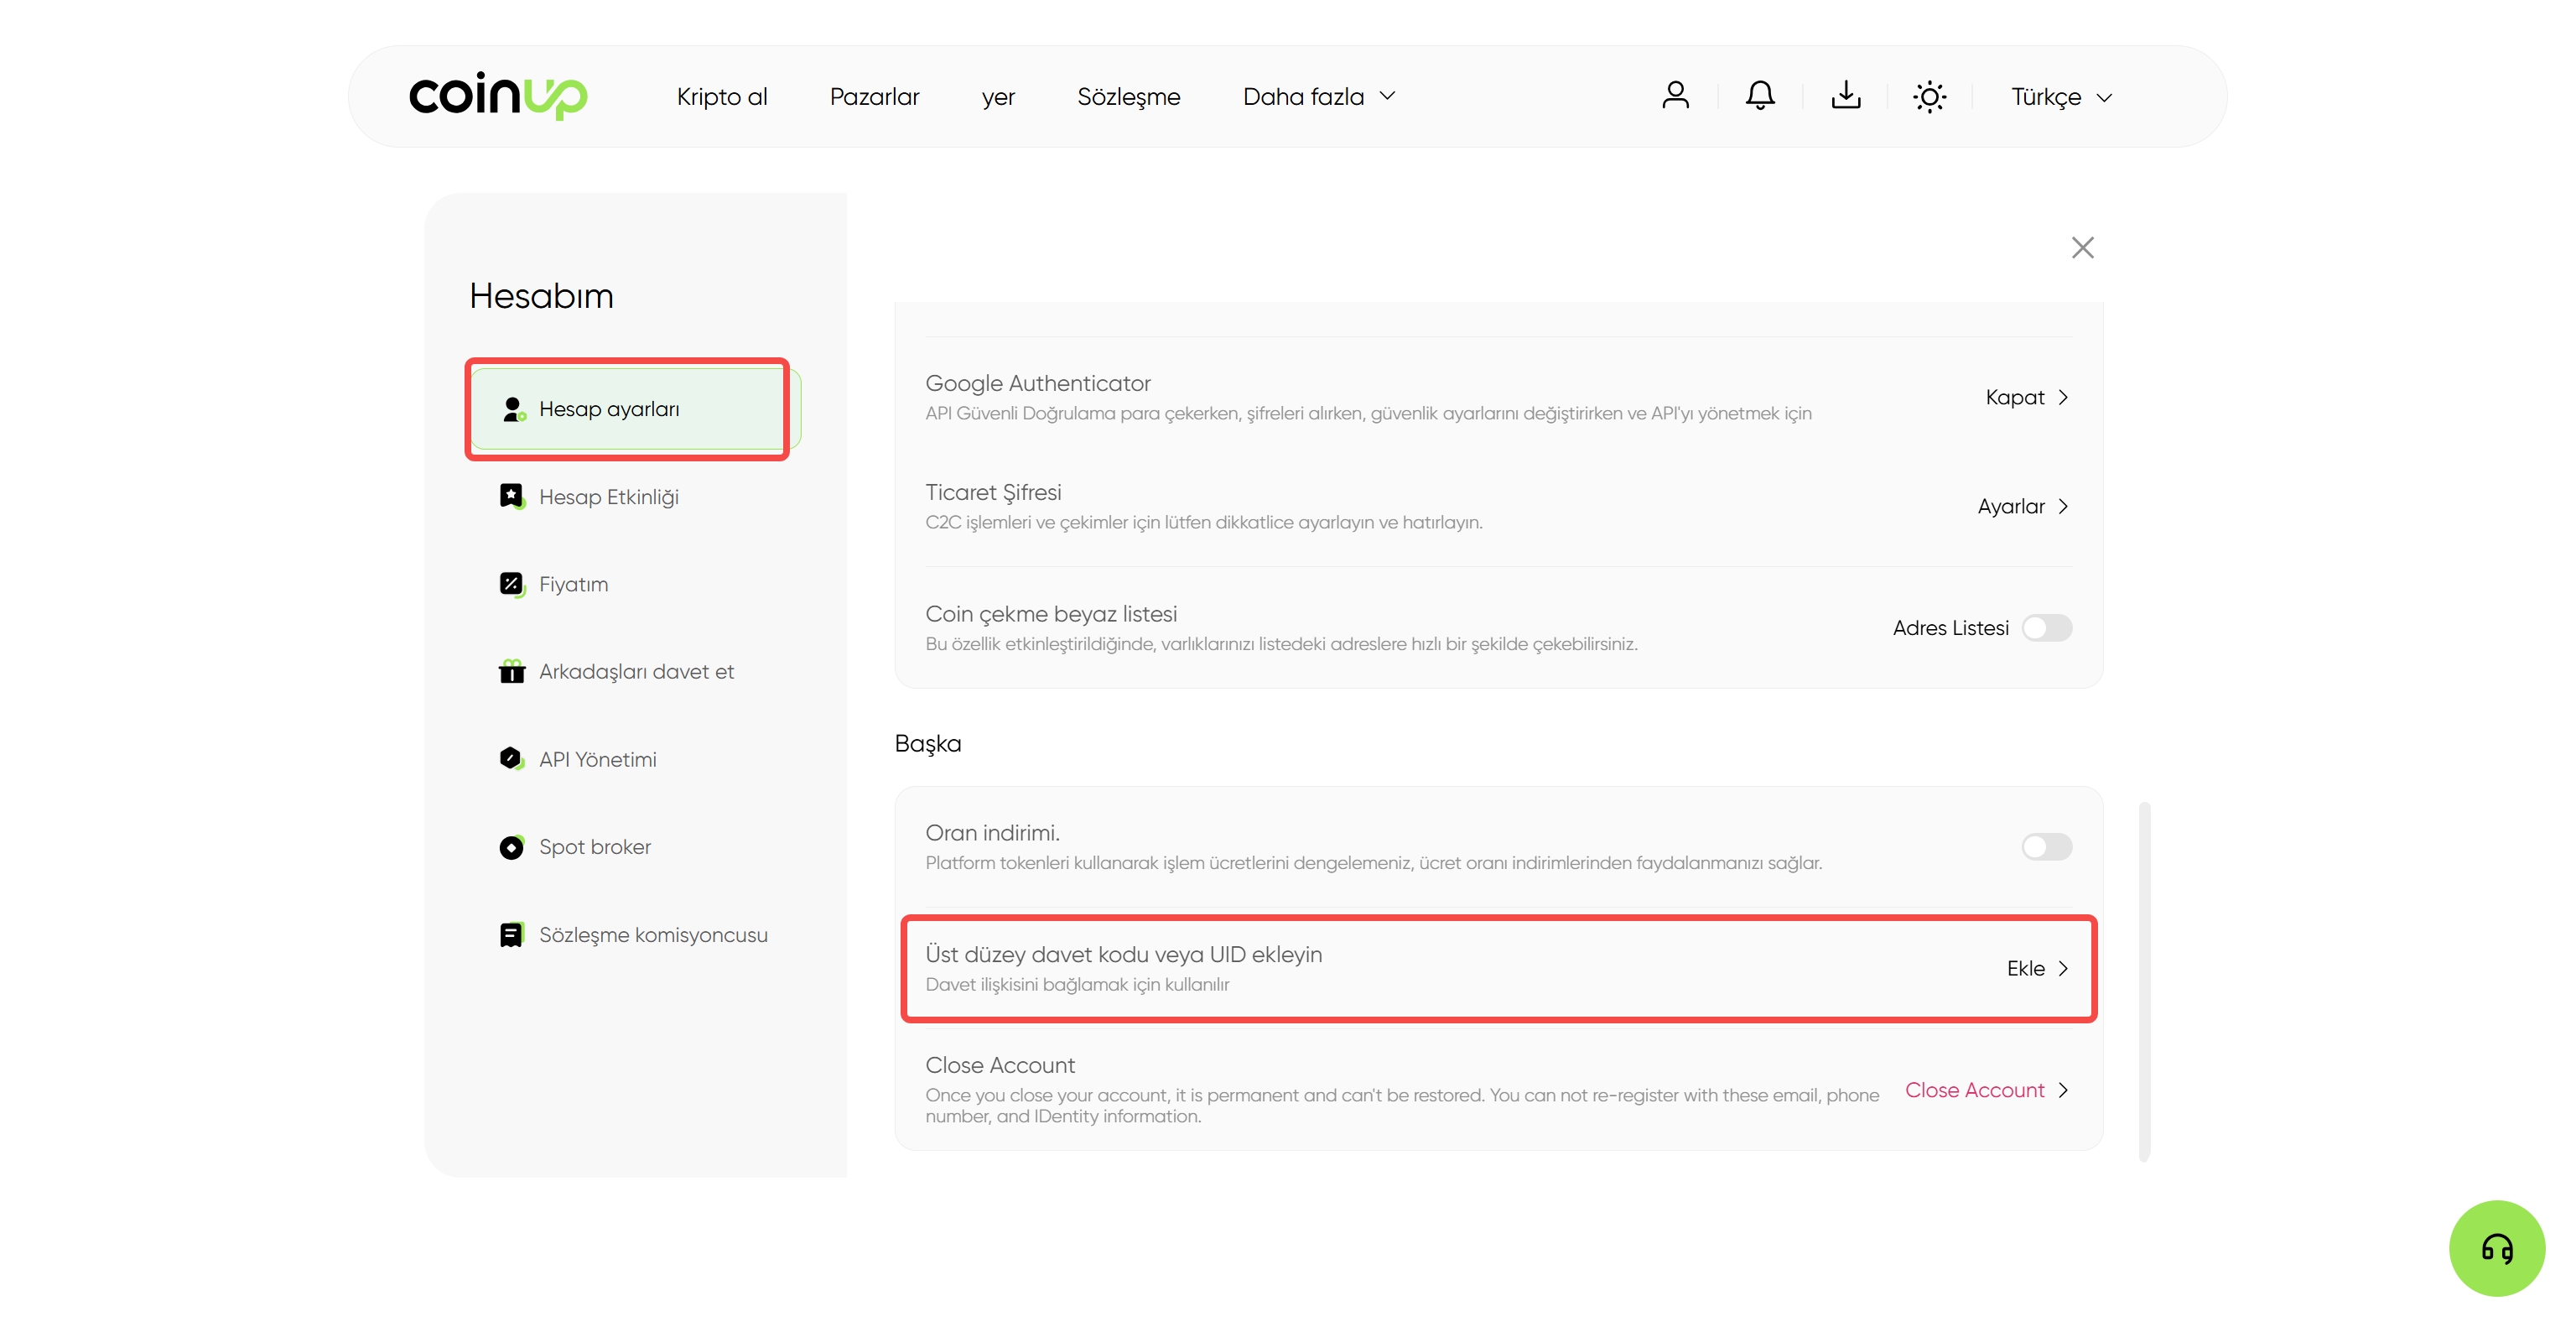2576x1327 pixels.
Task: Click the Coin çekme beyaz listesi title
Action: coord(1050,614)
